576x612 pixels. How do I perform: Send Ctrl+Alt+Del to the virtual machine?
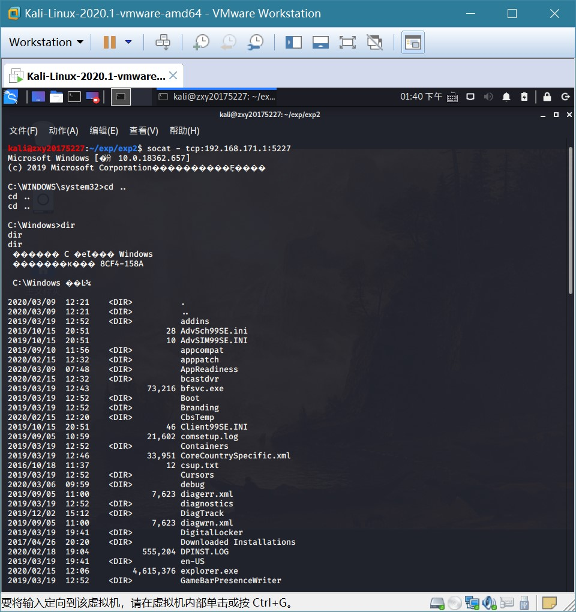163,42
